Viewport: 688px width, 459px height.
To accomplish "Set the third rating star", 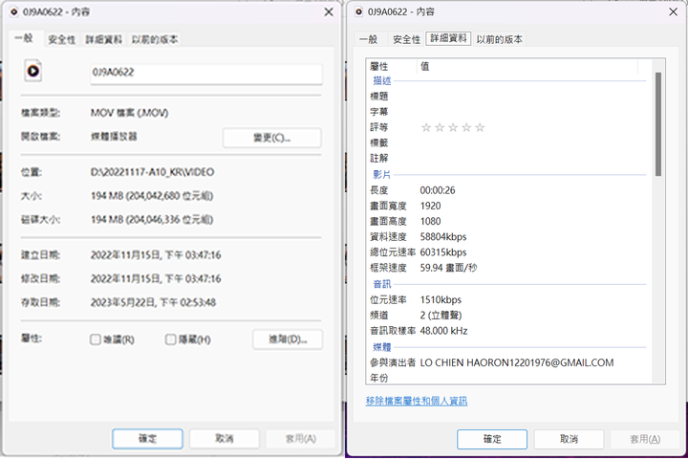I will click(453, 127).
